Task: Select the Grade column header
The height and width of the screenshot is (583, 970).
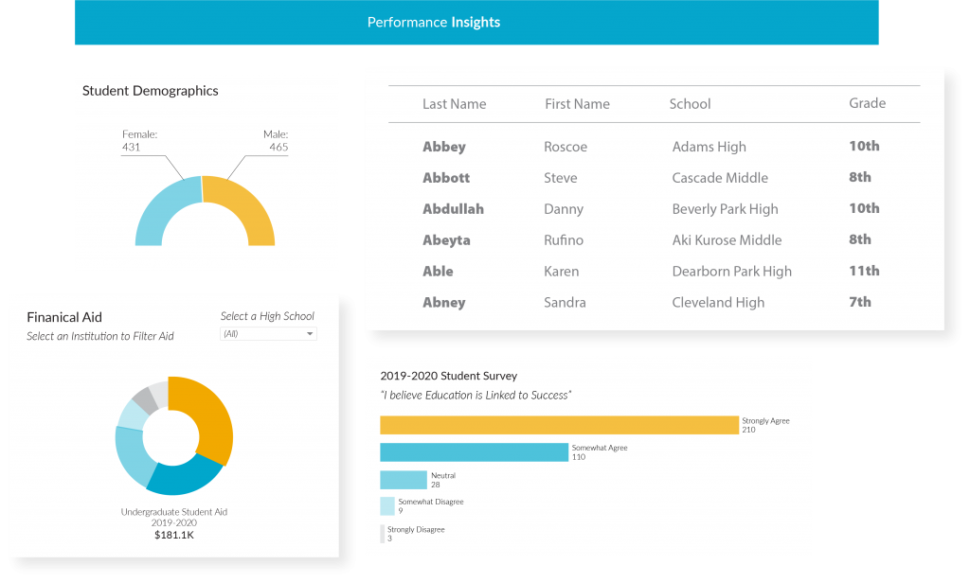Action: click(867, 103)
